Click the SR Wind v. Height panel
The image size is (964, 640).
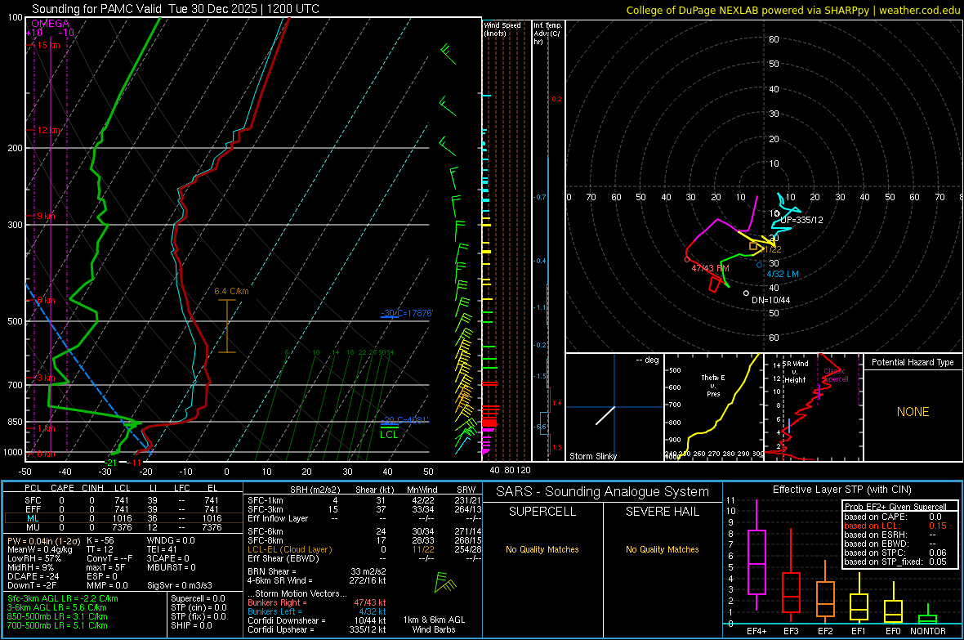tap(814, 407)
